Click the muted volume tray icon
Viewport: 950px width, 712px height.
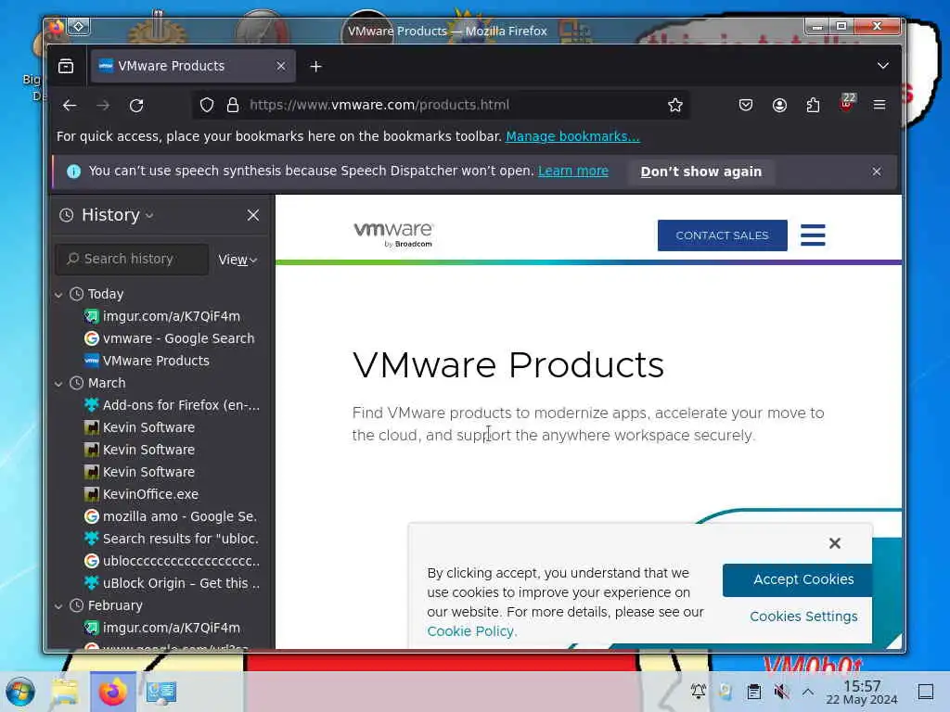(x=781, y=692)
